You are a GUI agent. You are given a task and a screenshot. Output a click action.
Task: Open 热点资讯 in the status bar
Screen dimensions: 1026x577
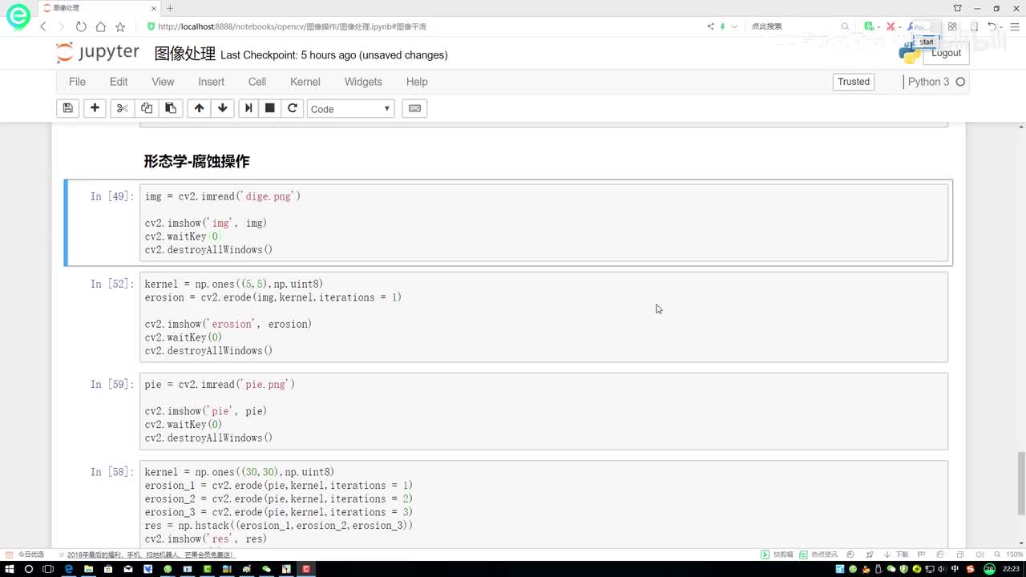click(x=819, y=555)
